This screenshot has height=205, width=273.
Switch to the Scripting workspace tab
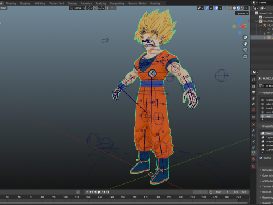click(155, 3)
